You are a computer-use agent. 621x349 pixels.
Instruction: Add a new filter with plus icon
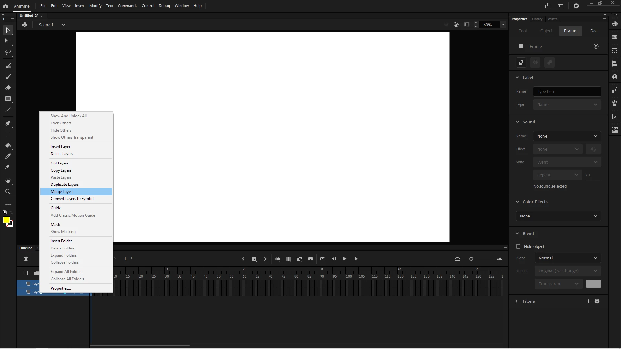click(x=588, y=301)
